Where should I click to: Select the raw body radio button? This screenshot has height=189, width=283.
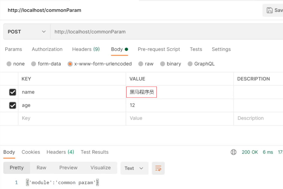141,64
